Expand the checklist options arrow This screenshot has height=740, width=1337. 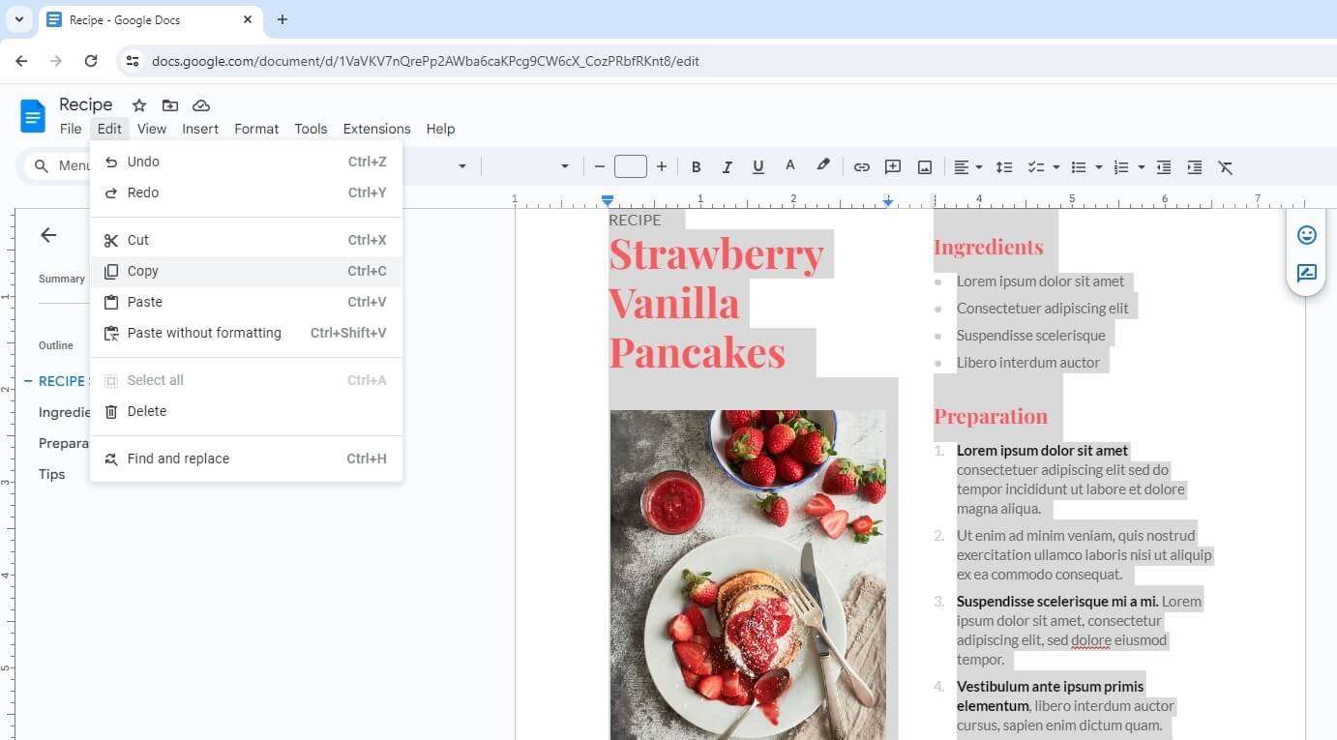click(1055, 167)
